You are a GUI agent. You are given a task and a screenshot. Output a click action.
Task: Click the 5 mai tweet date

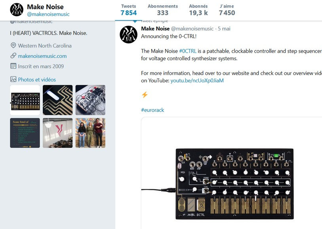click(224, 29)
